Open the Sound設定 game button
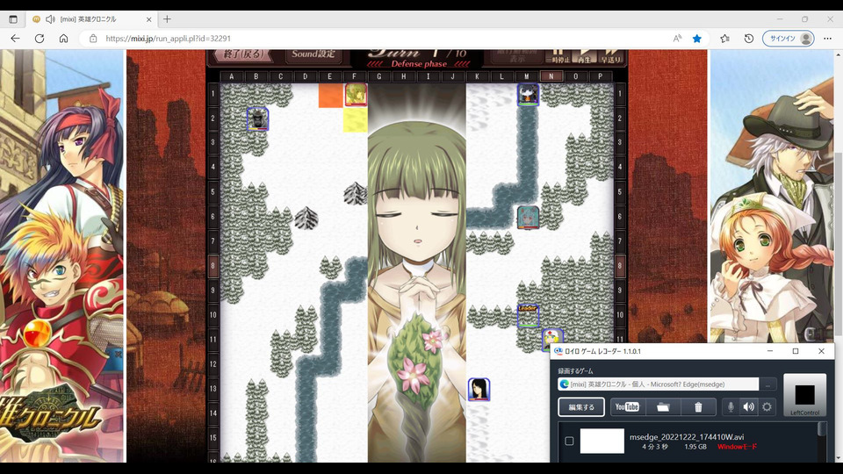The height and width of the screenshot is (474, 843). click(314, 54)
